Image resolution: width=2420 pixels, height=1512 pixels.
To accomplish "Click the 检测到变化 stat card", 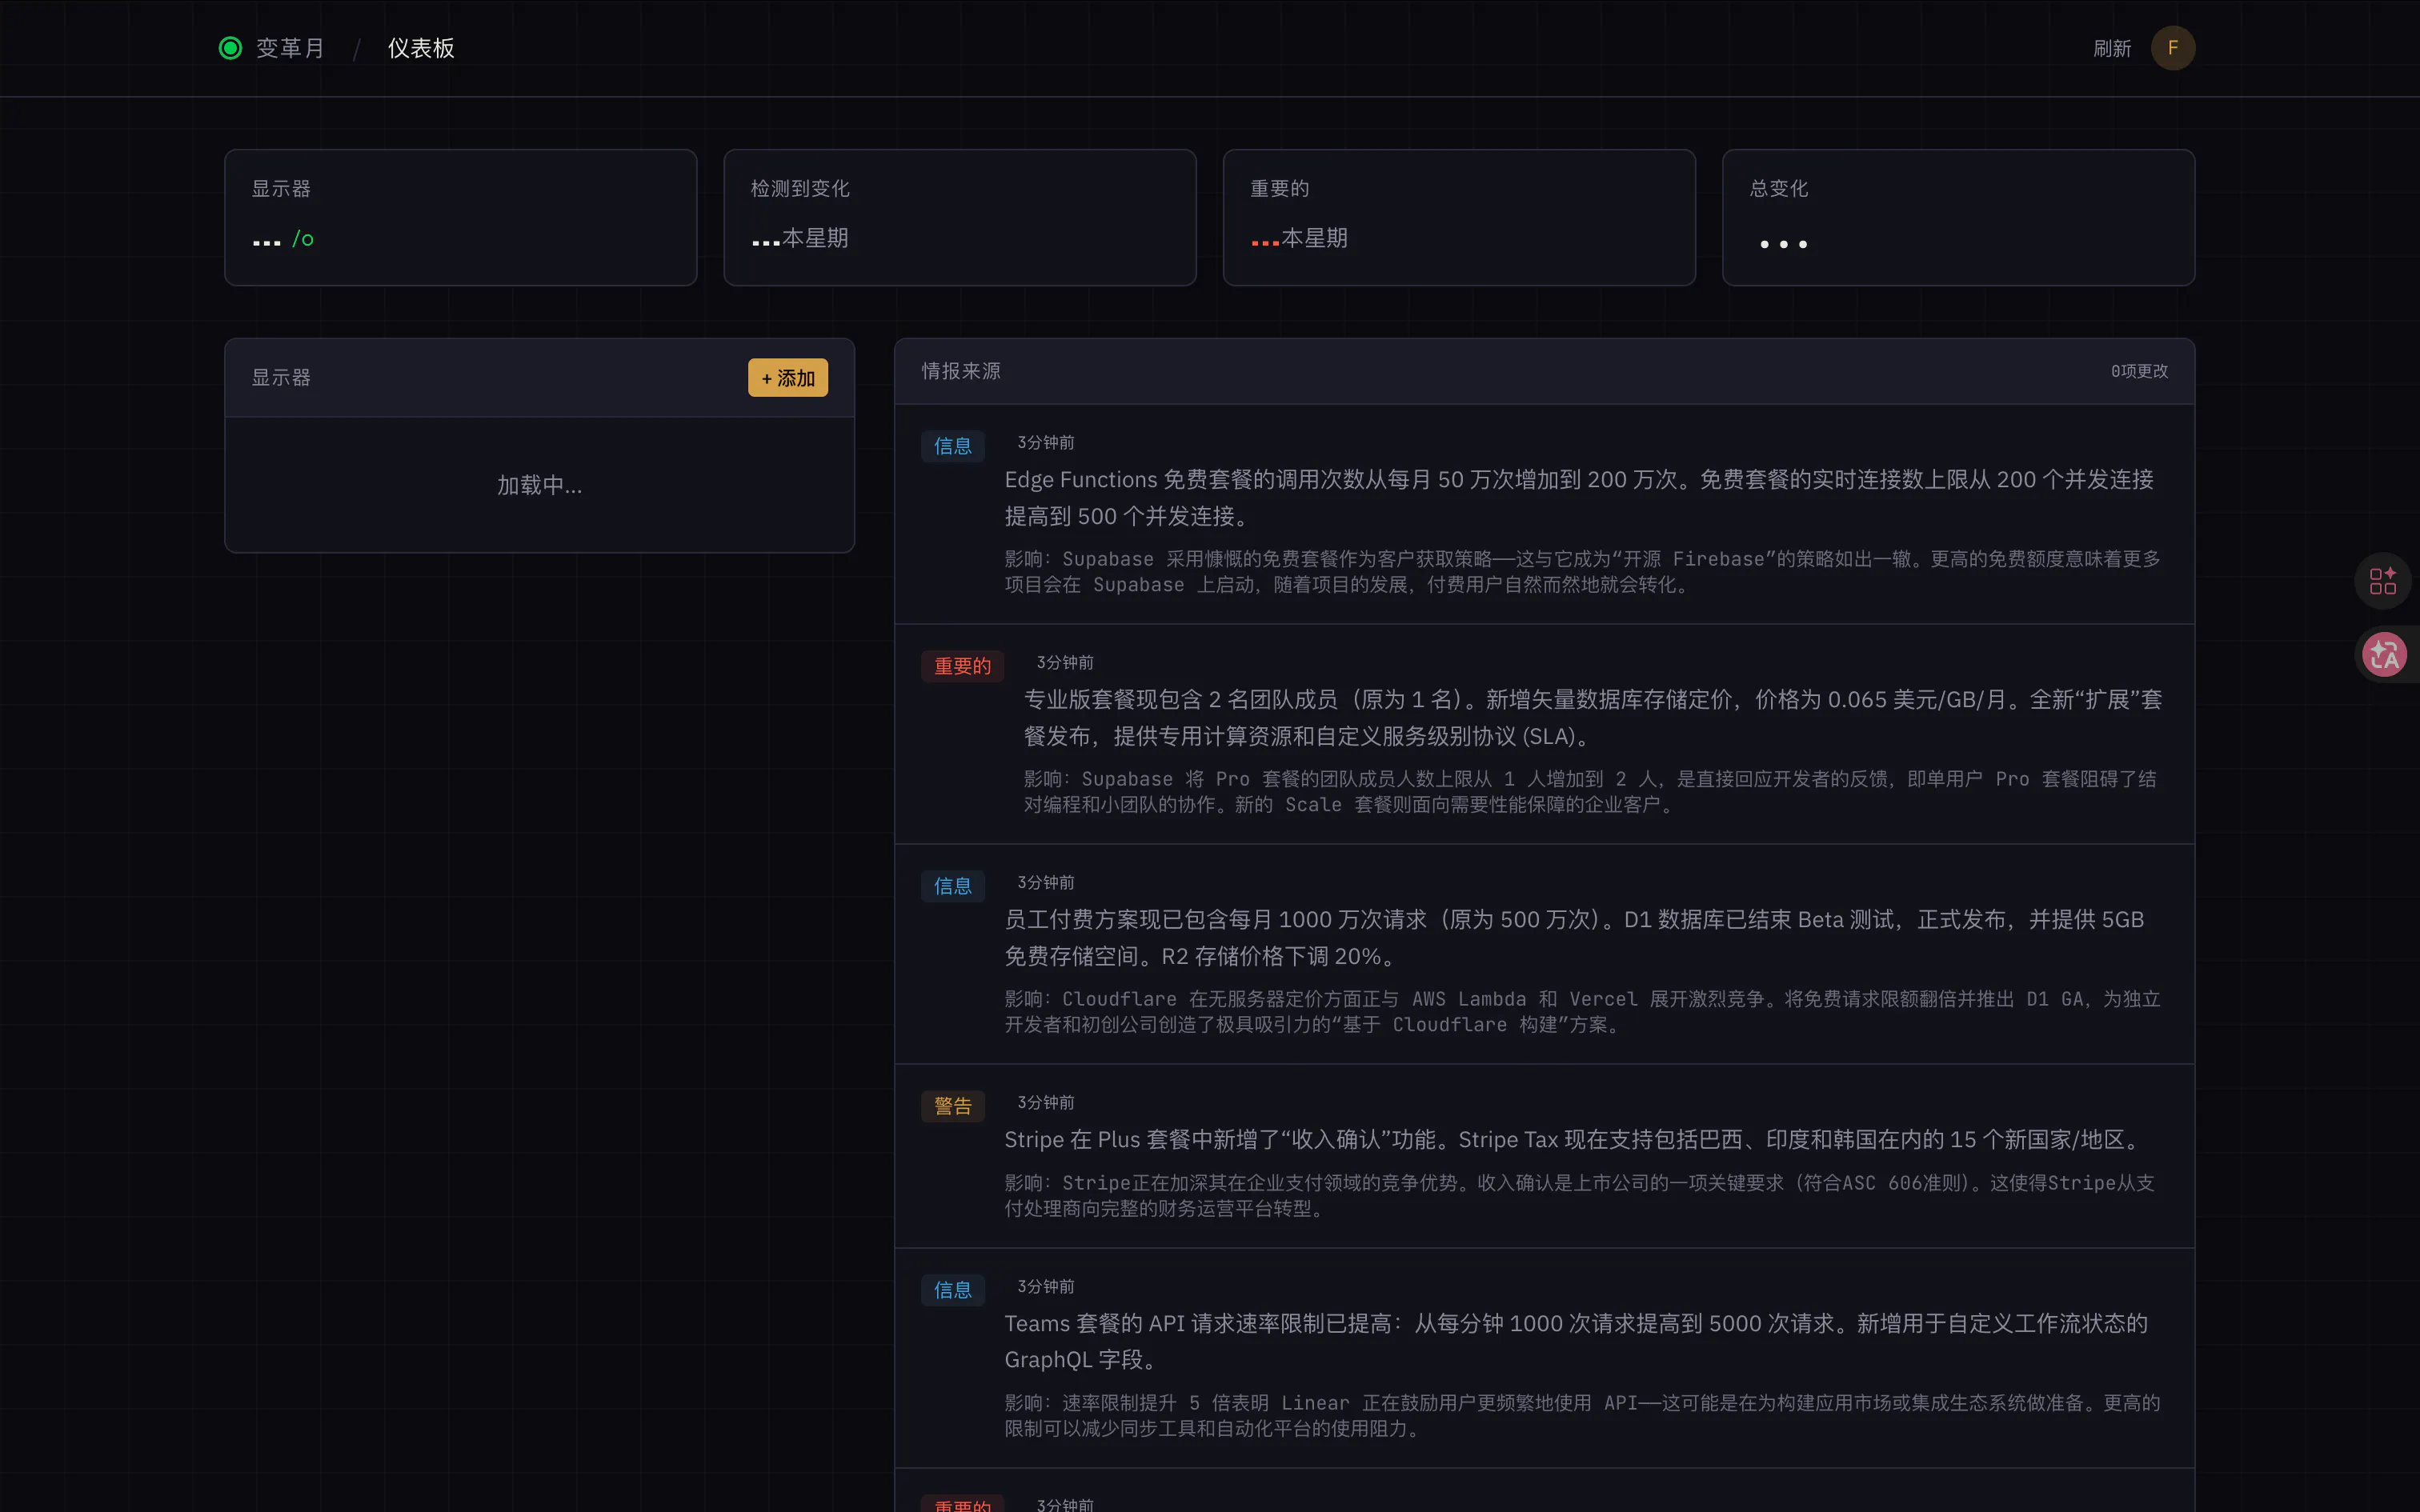I will click(960, 218).
